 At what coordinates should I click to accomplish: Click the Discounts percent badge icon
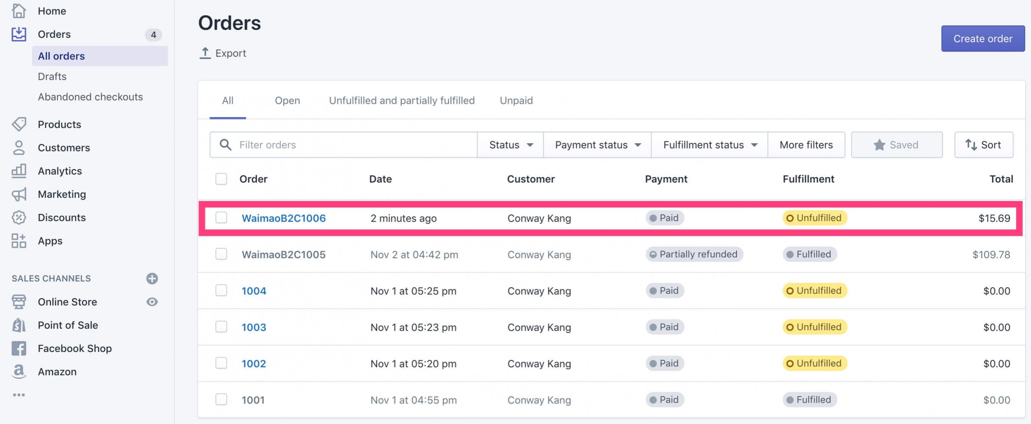tap(19, 218)
